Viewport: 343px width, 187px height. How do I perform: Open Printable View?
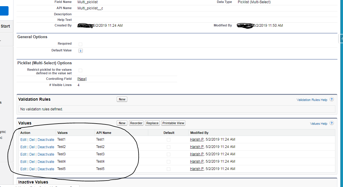tap(173, 123)
